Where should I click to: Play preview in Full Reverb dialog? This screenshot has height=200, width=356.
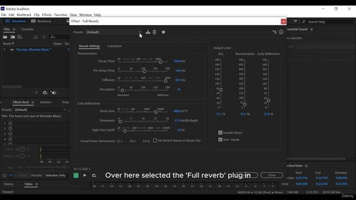85,176
